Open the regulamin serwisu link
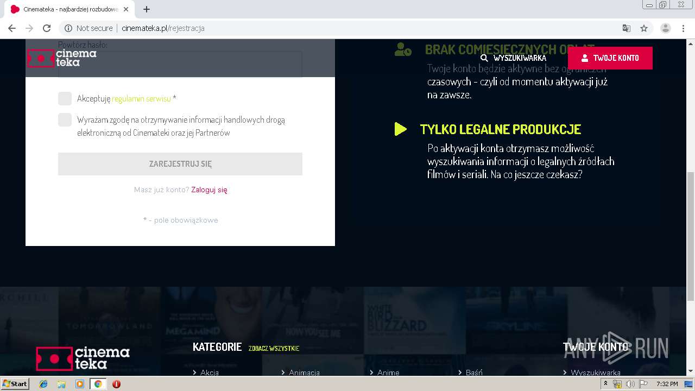695x391 pixels. click(x=141, y=99)
